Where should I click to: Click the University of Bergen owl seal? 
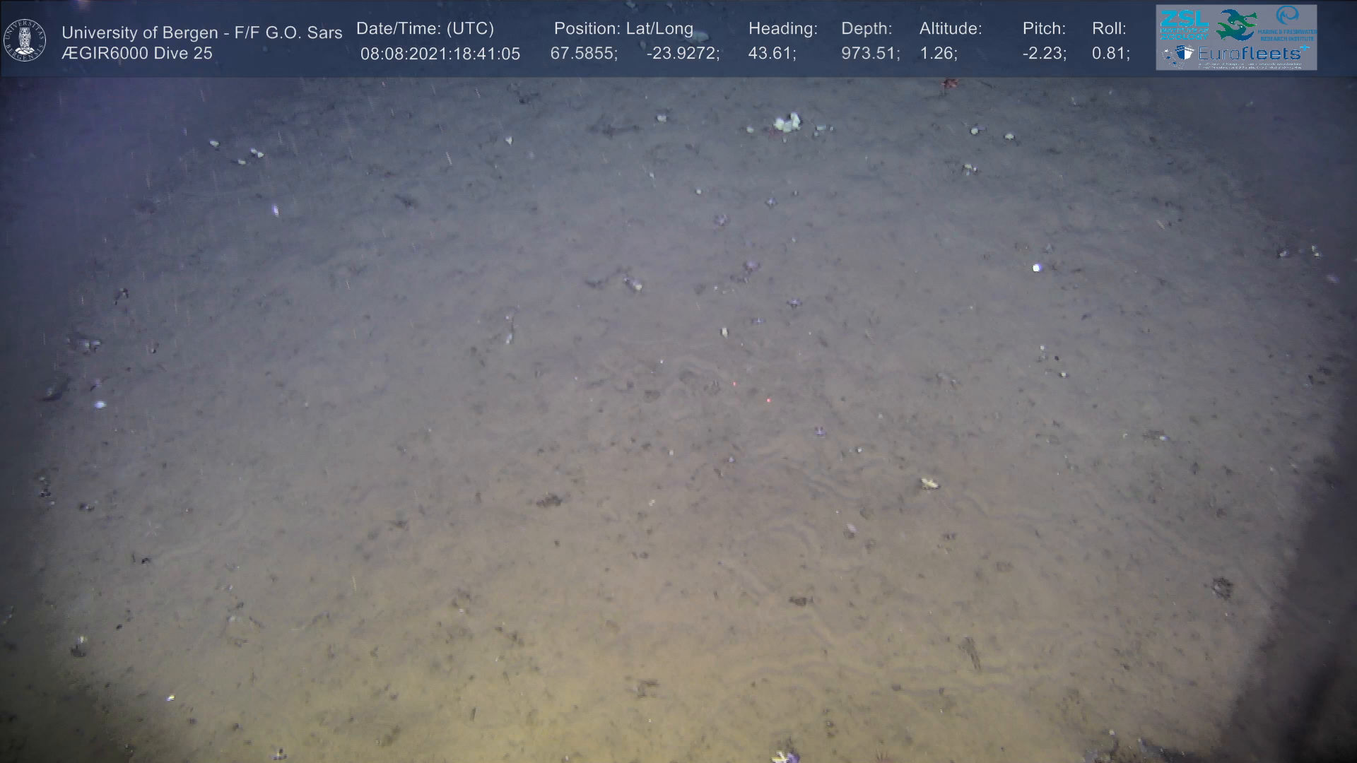(25, 40)
